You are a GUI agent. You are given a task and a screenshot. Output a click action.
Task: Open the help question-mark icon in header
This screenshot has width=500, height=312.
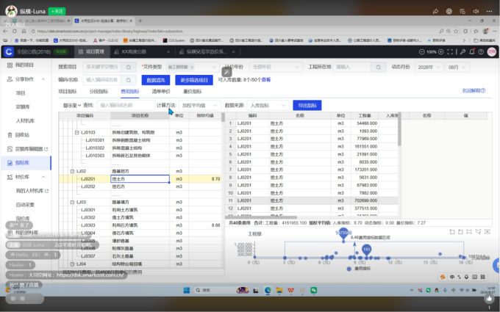pos(481,51)
